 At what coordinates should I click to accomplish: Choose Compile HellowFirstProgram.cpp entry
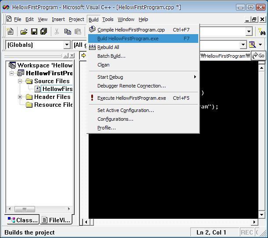coord(143,30)
